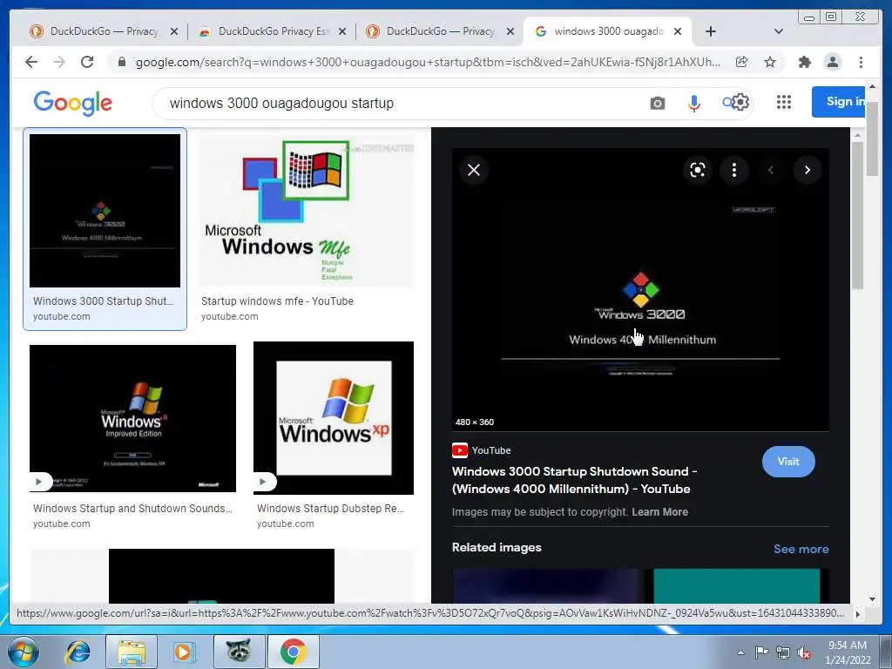892x669 pixels.
Task: Reload the current Google page
Action: [x=87, y=62]
